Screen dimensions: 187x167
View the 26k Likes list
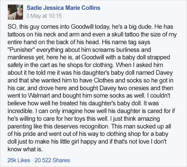(x=19, y=160)
